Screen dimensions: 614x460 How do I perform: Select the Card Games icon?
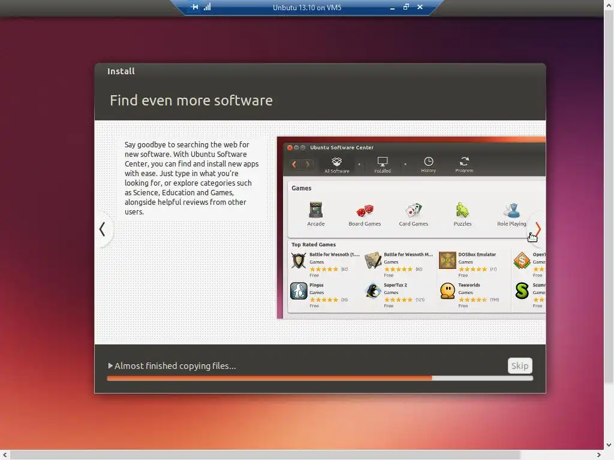pos(414,210)
